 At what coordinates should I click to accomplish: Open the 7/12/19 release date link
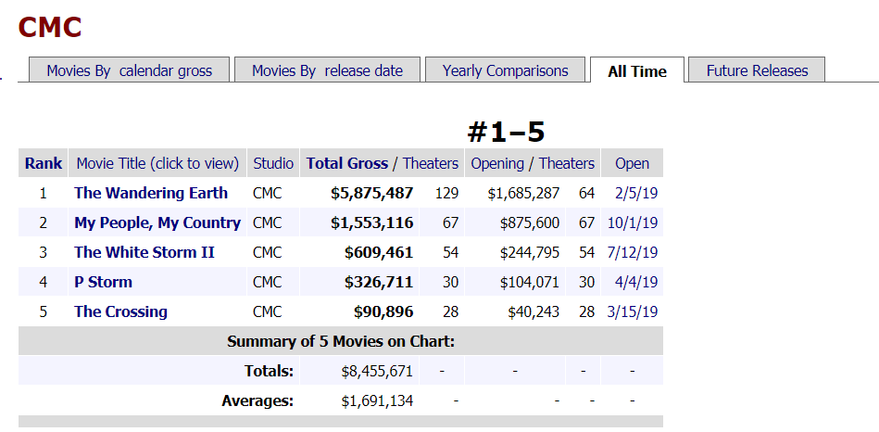pos(633,252)
